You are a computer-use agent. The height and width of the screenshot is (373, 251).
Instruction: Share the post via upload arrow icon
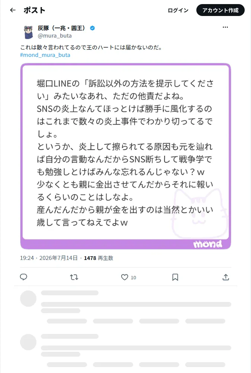pyautogui.click(x=226, y=277)
